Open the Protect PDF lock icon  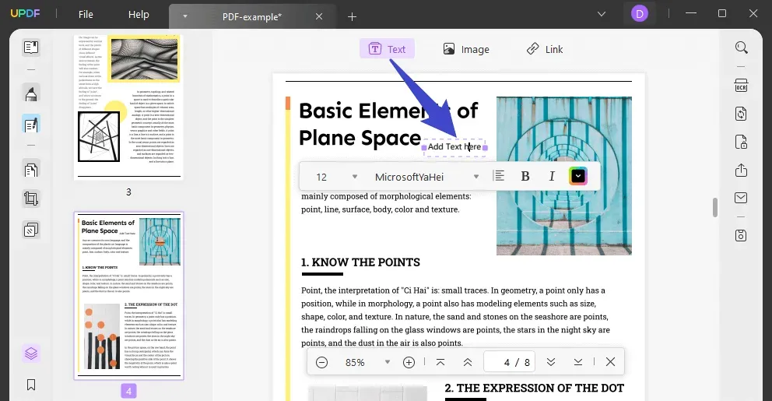coord(741,142)
